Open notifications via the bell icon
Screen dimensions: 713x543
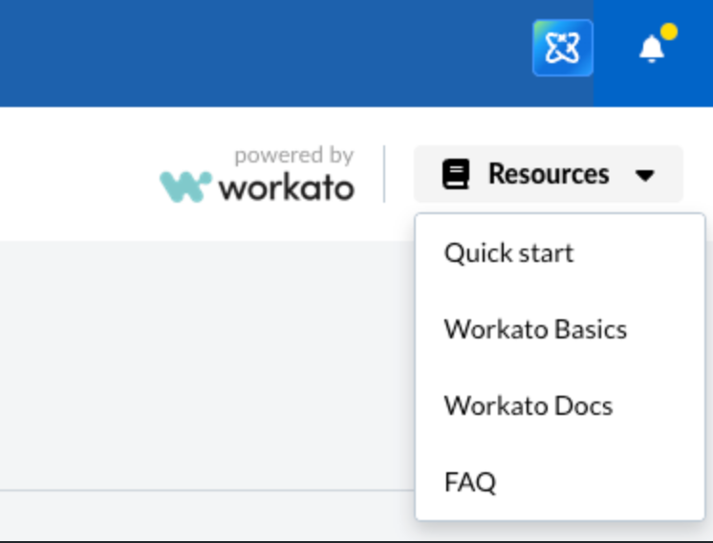coord(651,49)
